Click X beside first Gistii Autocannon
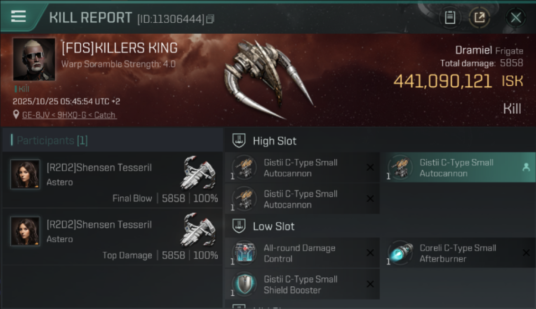The image size is (536, 309). click(x=370, y=167)
